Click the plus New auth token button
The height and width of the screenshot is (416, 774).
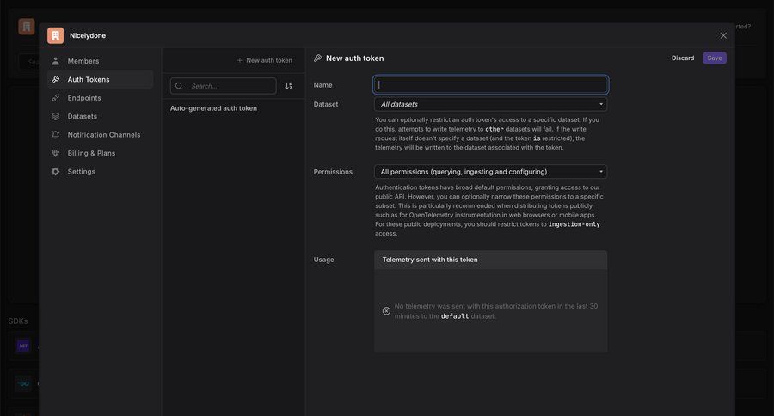pos(265,60)
